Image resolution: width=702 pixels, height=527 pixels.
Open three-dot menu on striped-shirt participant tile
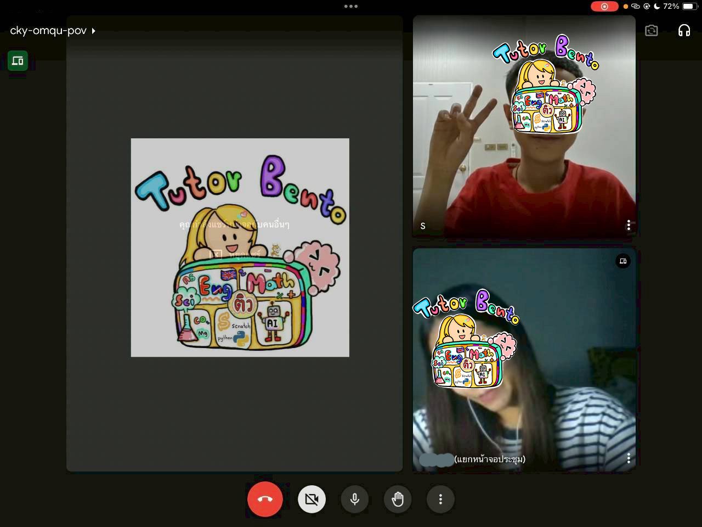click(x=629, y=458)
